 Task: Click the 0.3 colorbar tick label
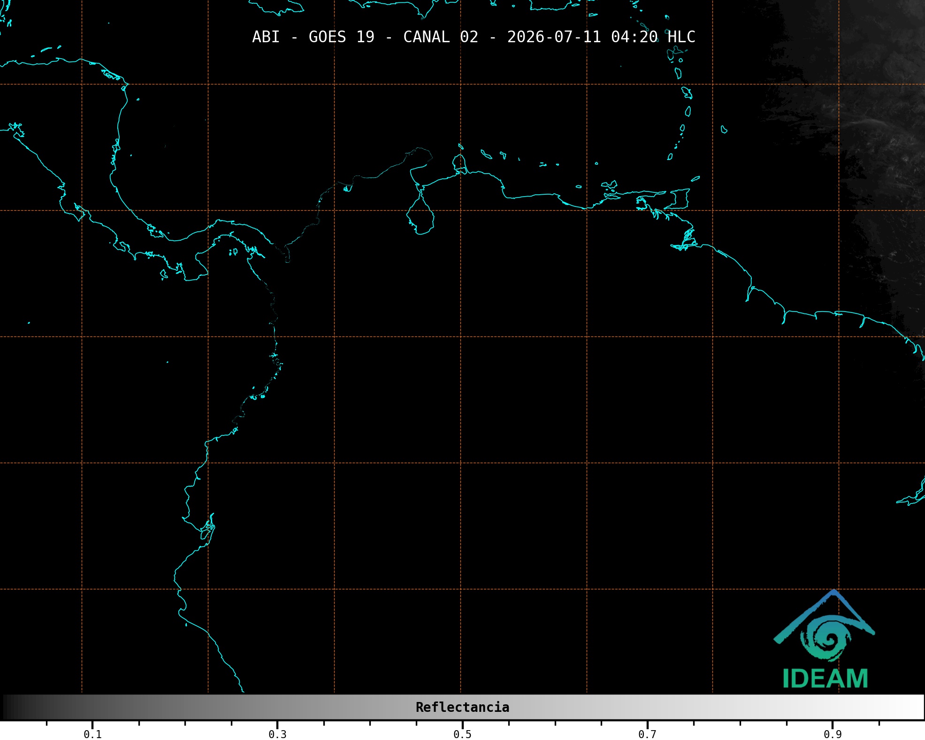[x=277, y=734]
